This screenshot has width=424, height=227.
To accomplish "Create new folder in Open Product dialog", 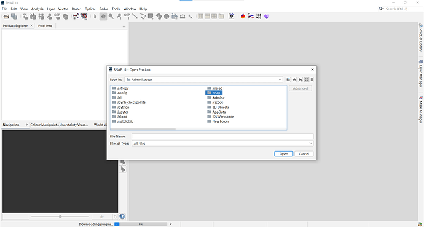I will [300, 79].
